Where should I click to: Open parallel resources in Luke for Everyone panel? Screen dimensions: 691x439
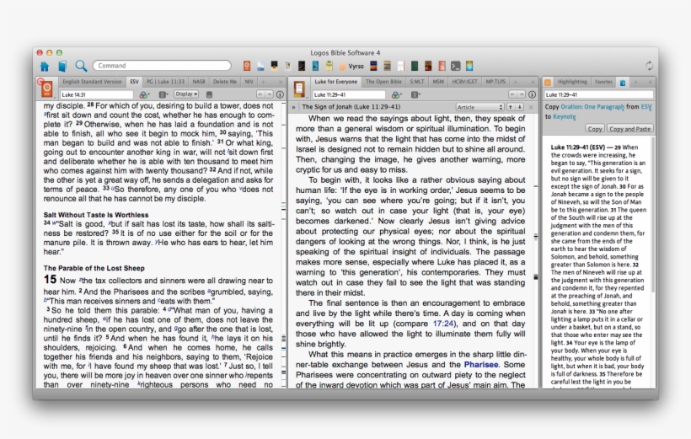415,94
